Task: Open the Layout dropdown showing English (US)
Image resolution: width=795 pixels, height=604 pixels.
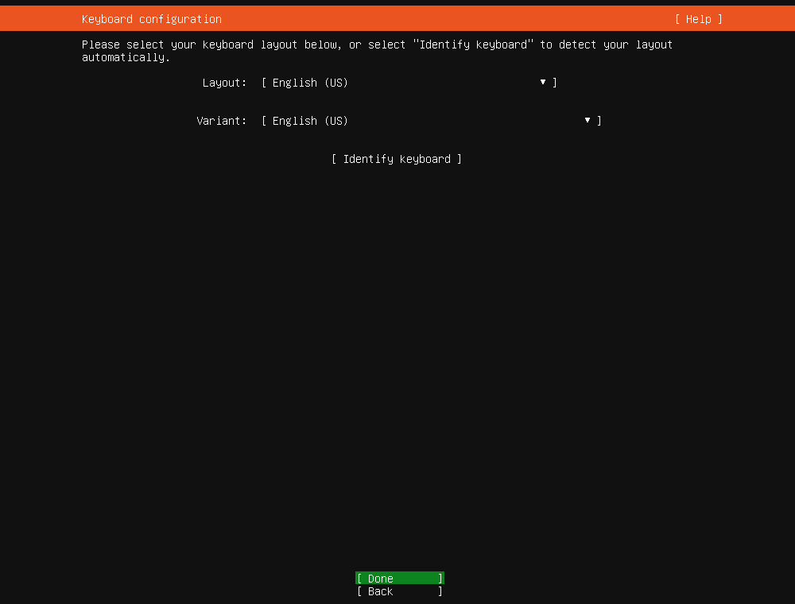Action: [x=409, y=83]
